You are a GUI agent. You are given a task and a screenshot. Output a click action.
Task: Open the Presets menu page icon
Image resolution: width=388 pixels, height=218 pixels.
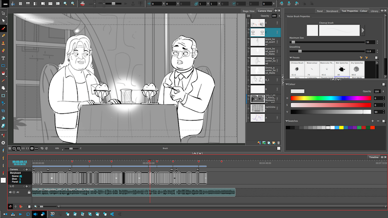[x=376, y=57]
